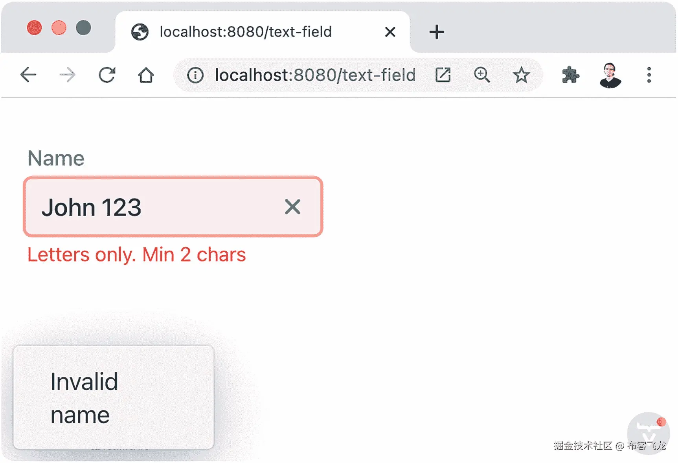Viewport: 678px width, 463px height.
Task: Focus the Name text field
Action: click(x=173, y=207)
